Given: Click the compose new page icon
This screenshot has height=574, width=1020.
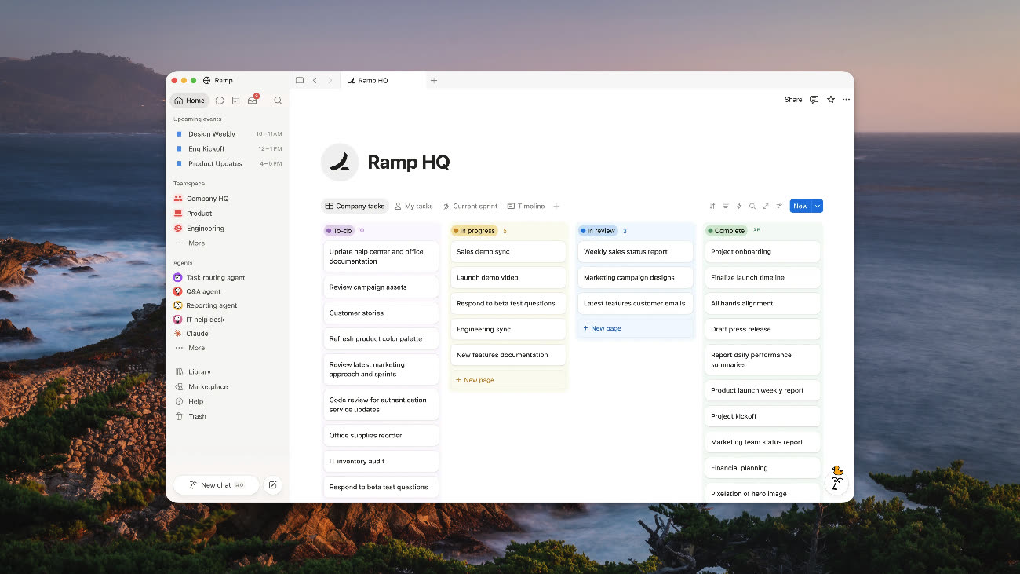Looking at the screenshot, I should click(x=272, y=485).
